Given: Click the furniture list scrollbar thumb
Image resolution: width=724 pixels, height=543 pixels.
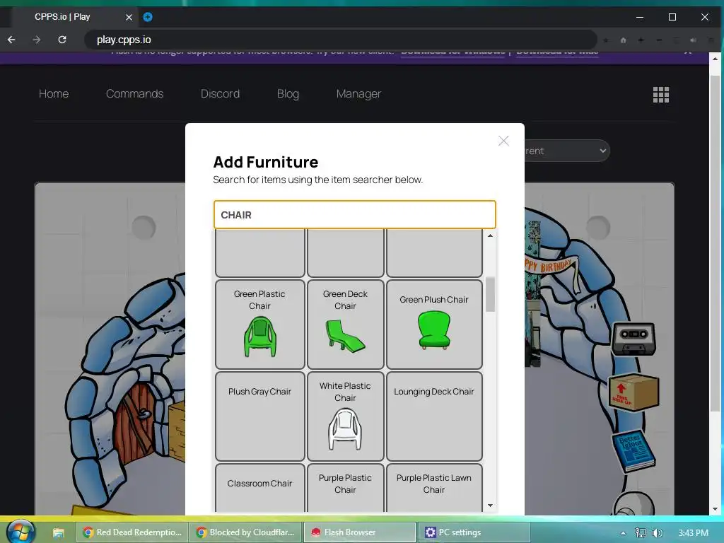Looking at the screenshot, I should (490, 294).
